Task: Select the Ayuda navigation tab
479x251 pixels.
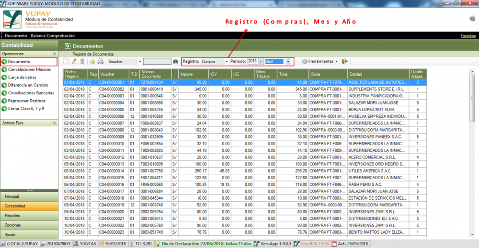Action: coord(29,235)
